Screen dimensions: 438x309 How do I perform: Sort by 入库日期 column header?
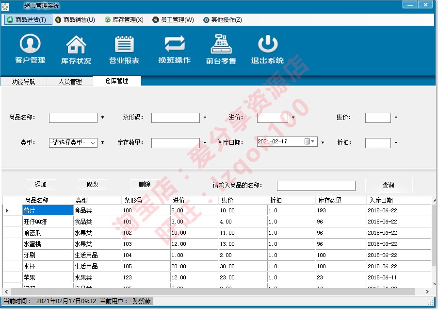tap(399, 200)
